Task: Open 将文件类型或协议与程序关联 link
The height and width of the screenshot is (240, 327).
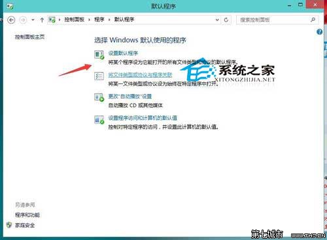Action: point(140,75)
